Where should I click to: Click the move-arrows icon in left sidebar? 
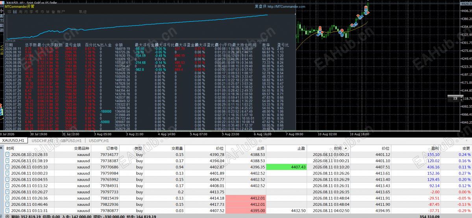tap(2, 11)
